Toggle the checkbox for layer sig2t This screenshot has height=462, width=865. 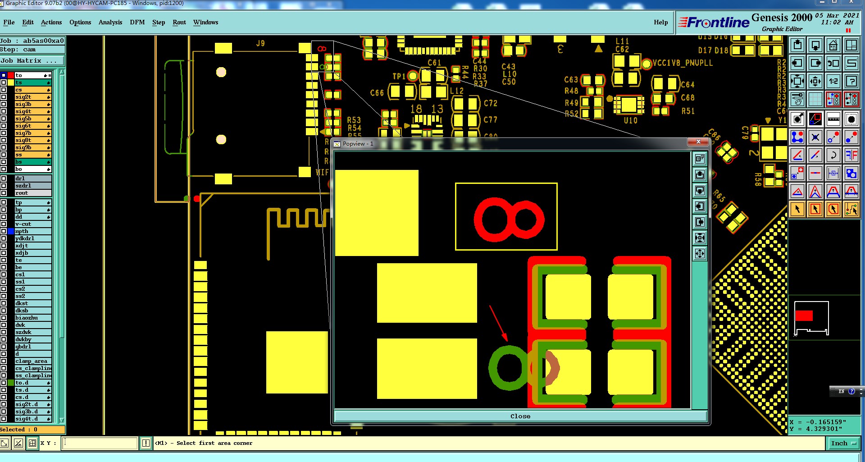[x=4, y=97]
